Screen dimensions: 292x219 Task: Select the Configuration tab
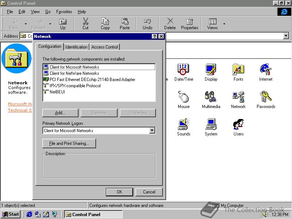(x=50, y=46)
